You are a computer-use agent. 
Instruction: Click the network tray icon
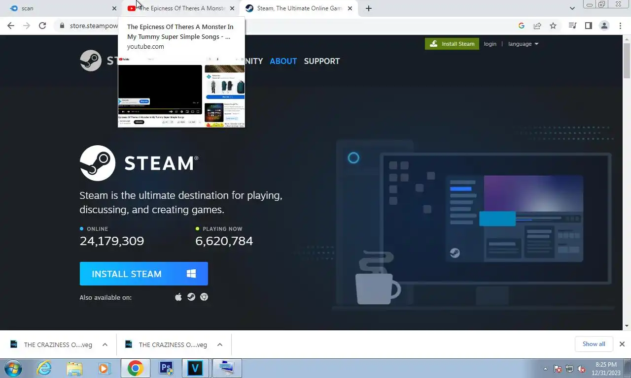[569, 369]
